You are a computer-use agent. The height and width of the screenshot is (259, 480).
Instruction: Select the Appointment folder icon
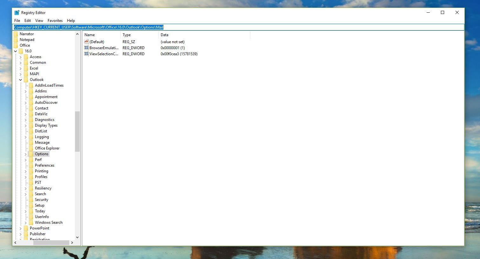pos(31,97)
